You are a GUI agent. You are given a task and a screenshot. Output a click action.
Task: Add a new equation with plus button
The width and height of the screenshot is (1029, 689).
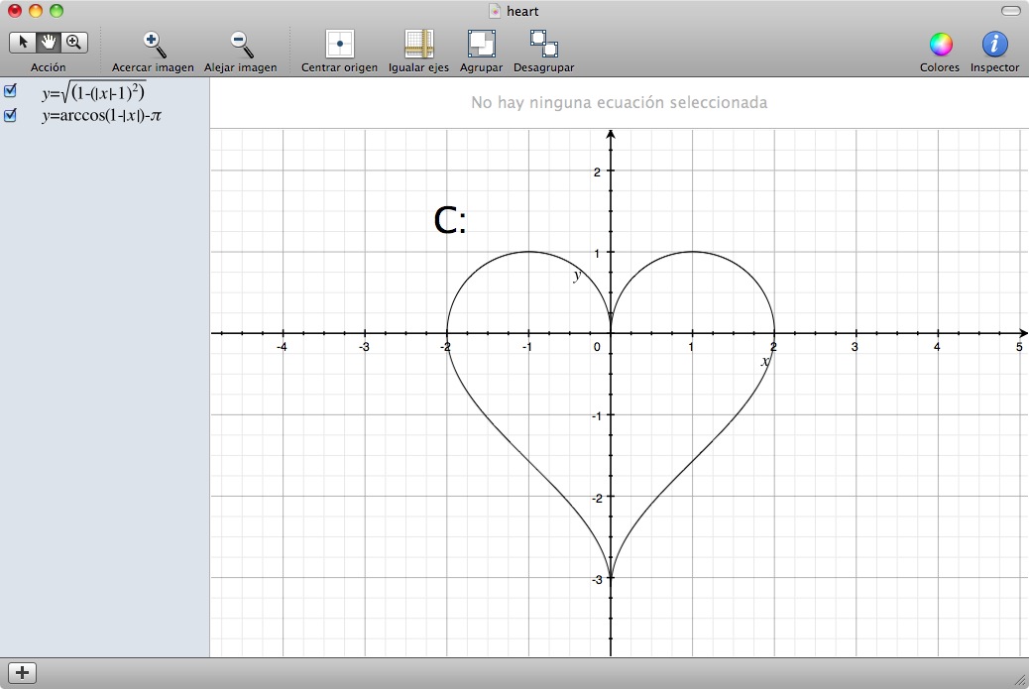[x=23, y=672]
